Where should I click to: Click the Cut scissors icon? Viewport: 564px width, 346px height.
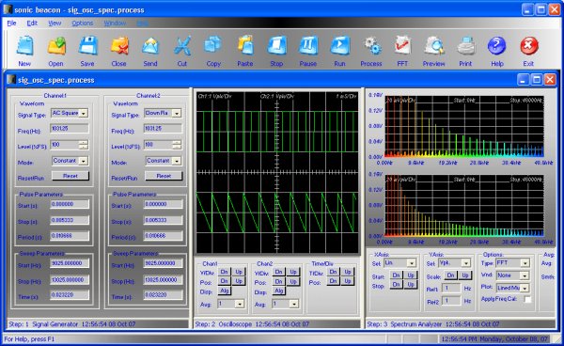[x=182, y=46]
